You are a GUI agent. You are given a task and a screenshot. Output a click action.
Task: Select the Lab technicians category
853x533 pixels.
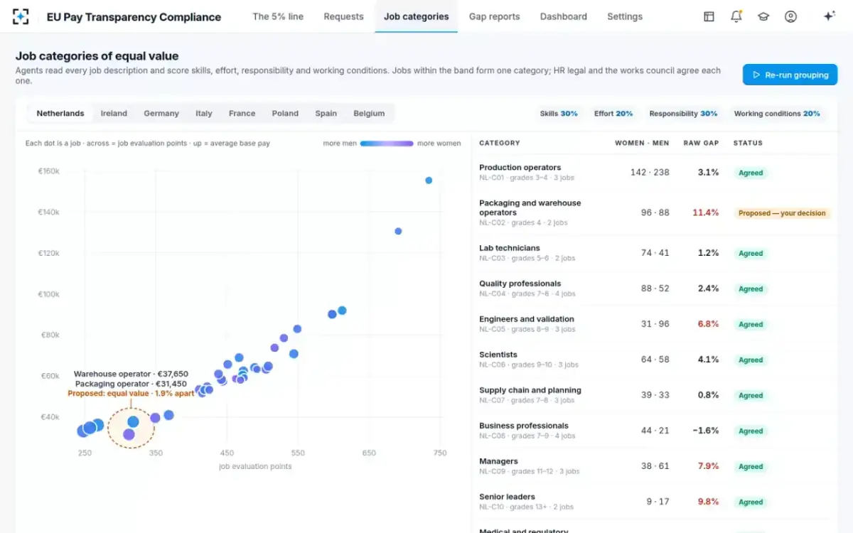click(x=654, y=253)
